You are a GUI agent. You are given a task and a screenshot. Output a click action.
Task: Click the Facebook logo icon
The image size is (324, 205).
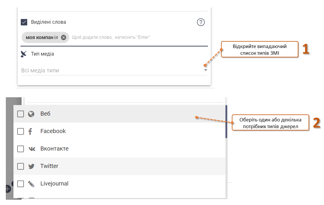(30, 131)
